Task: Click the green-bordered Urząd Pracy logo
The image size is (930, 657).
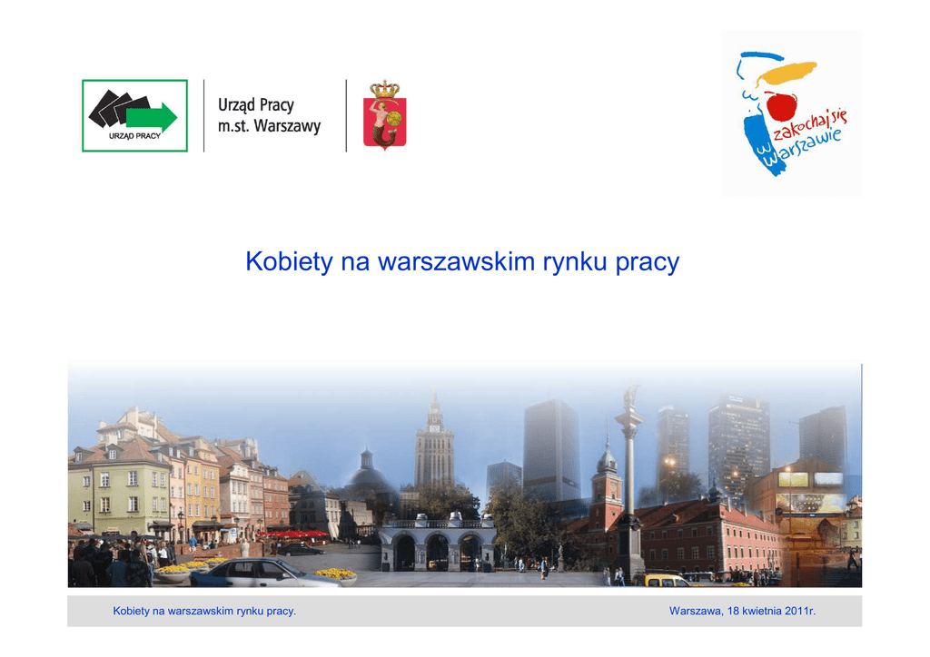Action: [x=134, y=115]
